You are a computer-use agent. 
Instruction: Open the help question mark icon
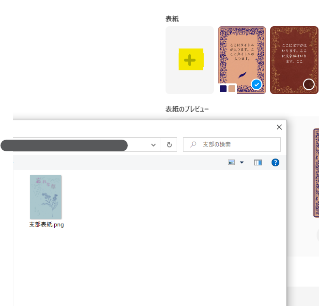pos(275,162)
